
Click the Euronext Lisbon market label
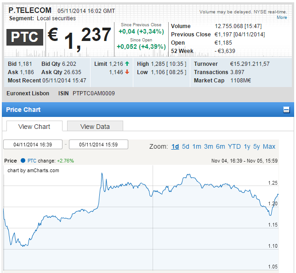click(28, 93)
